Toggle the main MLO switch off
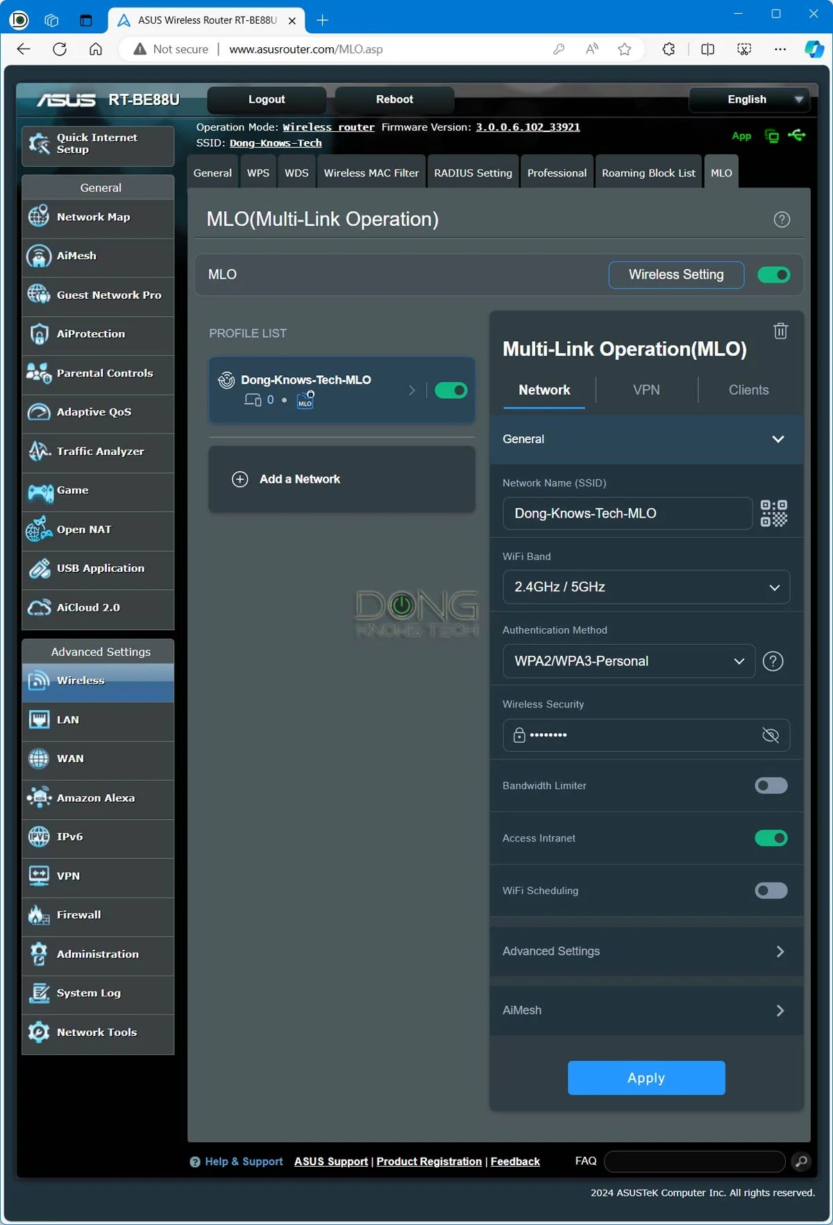This screenshot has width=833, height=1225. (x=773, y=274)
